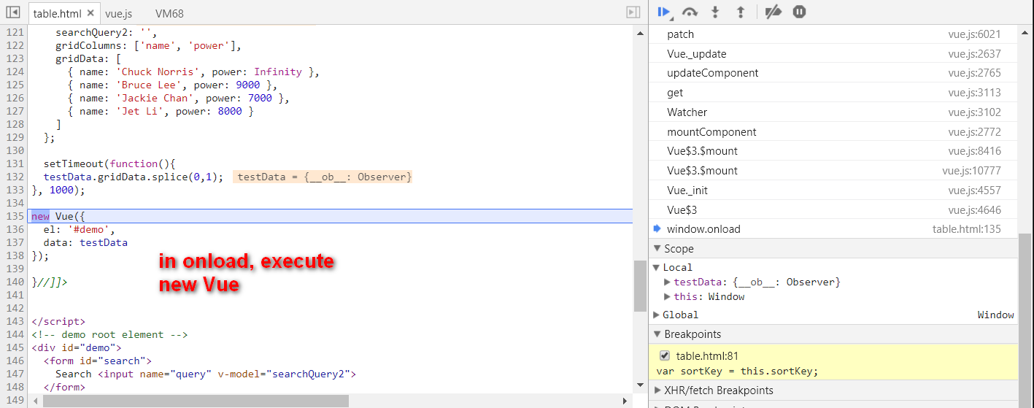Image resolution: width=1034 pixels, height=408 pixels.
Task: Click the 'Chuck Norris' grid data line
Action: click(x=193, y=72)
